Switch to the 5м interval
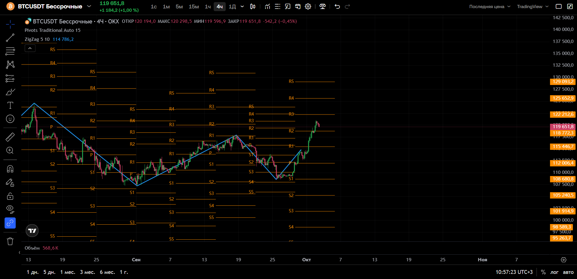The image size is (577, 279). point(179,7)
